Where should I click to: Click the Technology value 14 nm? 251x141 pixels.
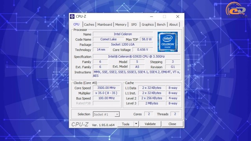(101, 50)
